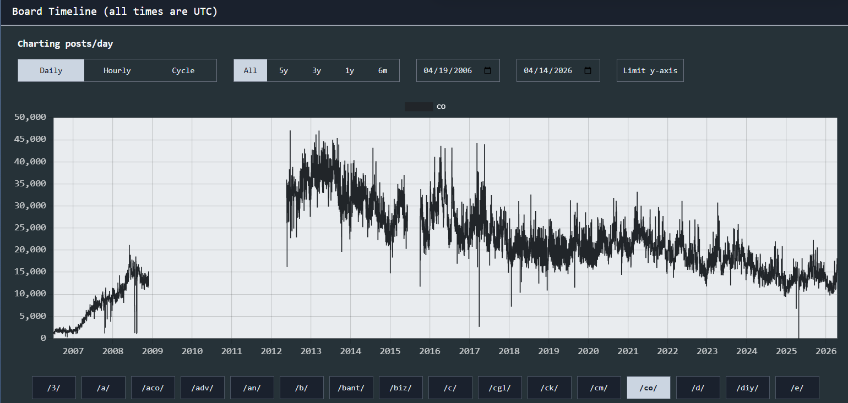Select the All time range
Viewport: 848px width, 403px height.
251,70
